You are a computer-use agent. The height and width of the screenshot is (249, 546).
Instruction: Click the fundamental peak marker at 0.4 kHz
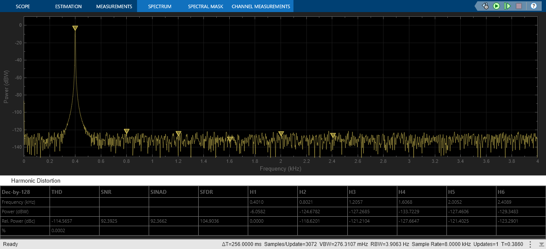pyautogui.click(x=75, y=28)
